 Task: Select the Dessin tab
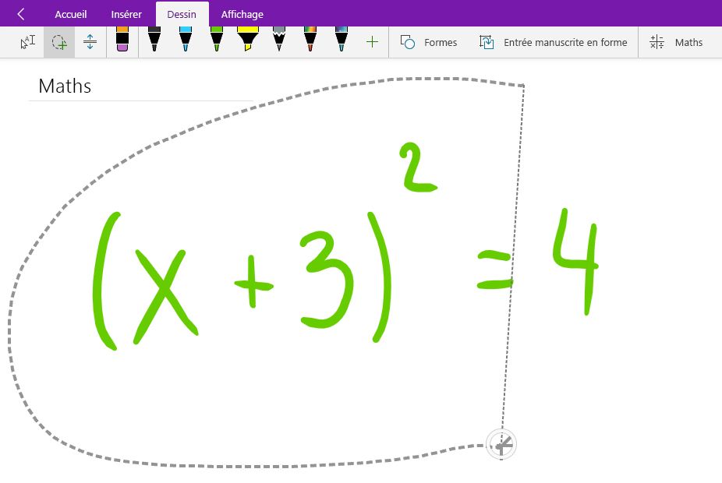point(182,14)
